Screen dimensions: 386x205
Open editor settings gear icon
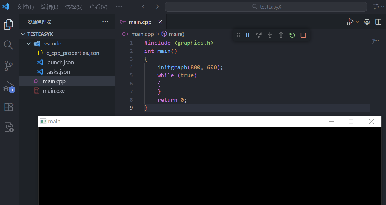(x=367, y=22)
